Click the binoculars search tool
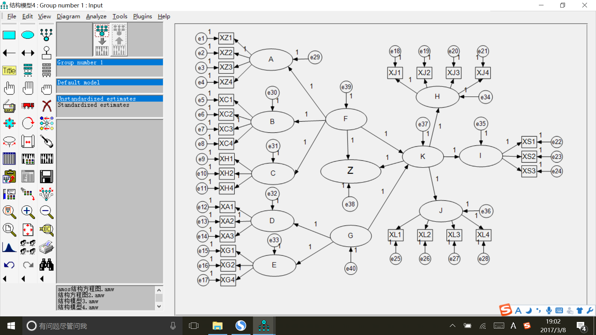 click(x=46, y=265)
